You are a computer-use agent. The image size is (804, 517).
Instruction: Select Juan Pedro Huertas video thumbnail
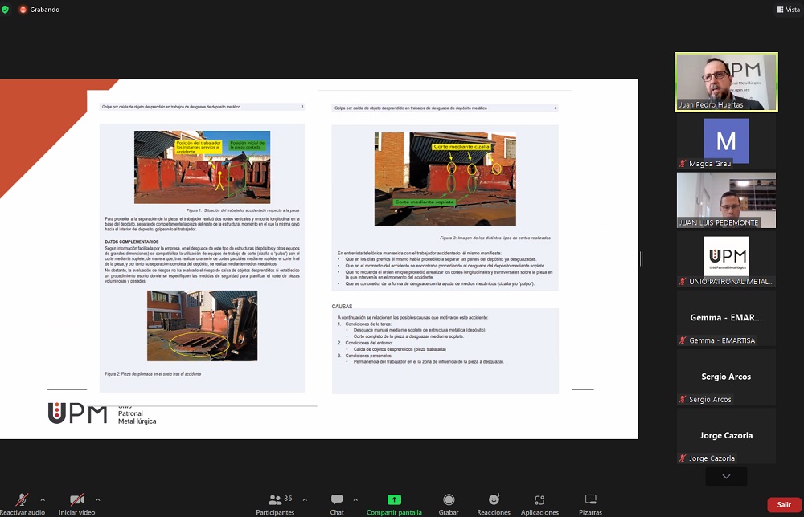coord(726,82)
